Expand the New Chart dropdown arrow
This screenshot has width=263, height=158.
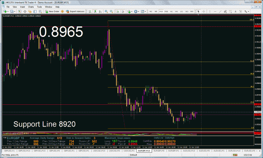pos(8,11)
